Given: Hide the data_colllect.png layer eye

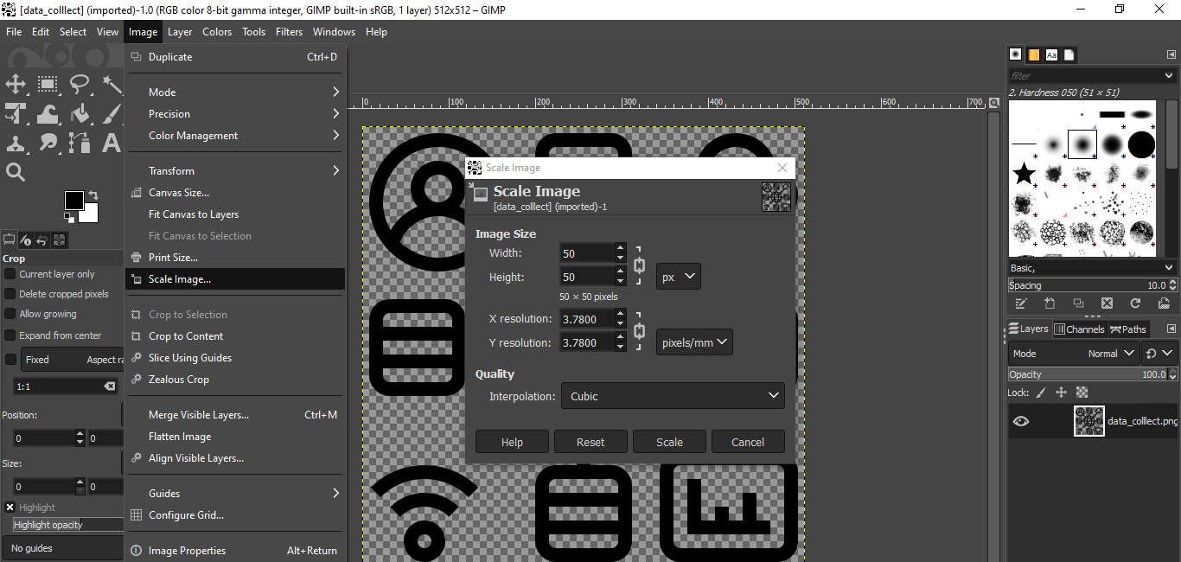Looking at the screenshot, I should coord(1021,421).
